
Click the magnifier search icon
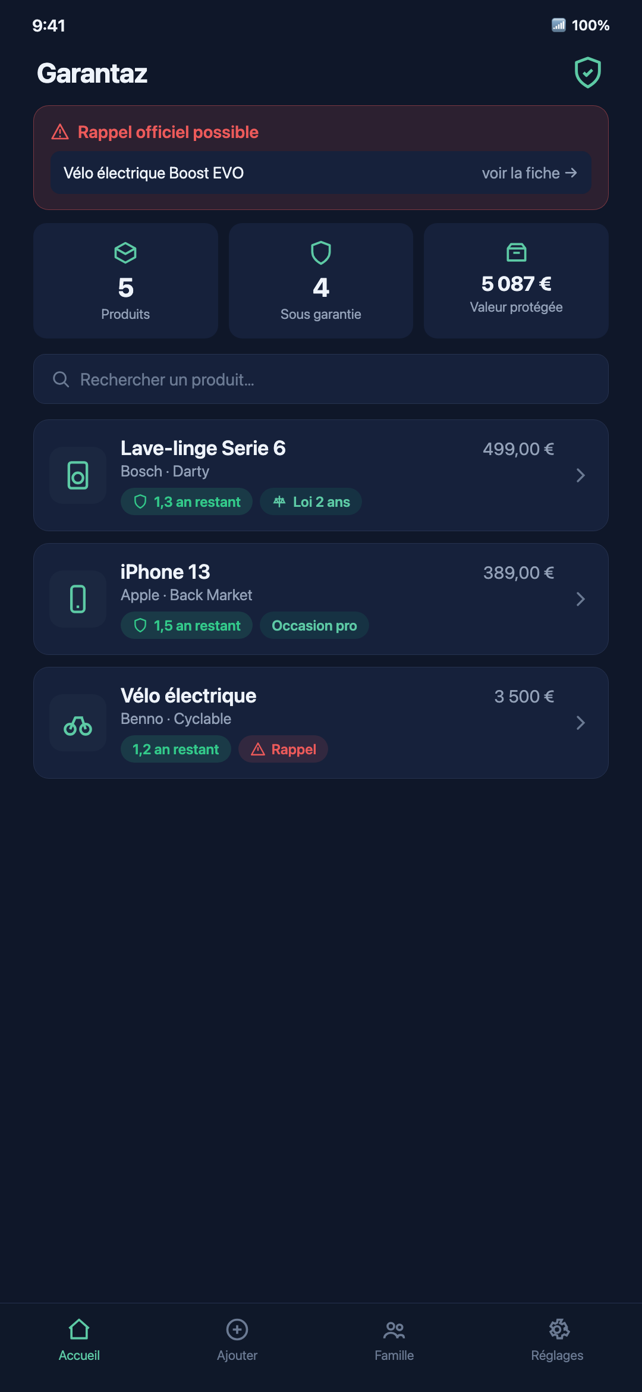click(61, 379)
